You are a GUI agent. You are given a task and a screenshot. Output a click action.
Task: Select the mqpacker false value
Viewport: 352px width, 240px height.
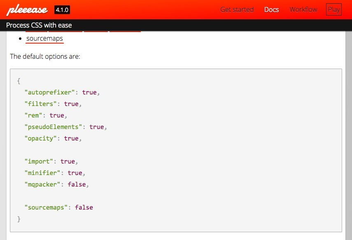click(x=77, y=184)
